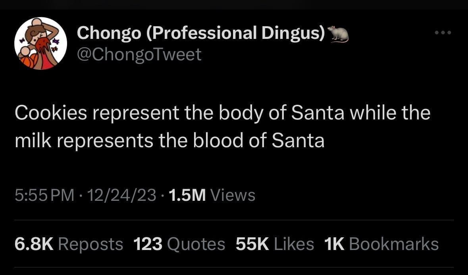Click the rat emoji beside display name
Image resolution: width=468 pixels, height=275 pixels.
338,34
